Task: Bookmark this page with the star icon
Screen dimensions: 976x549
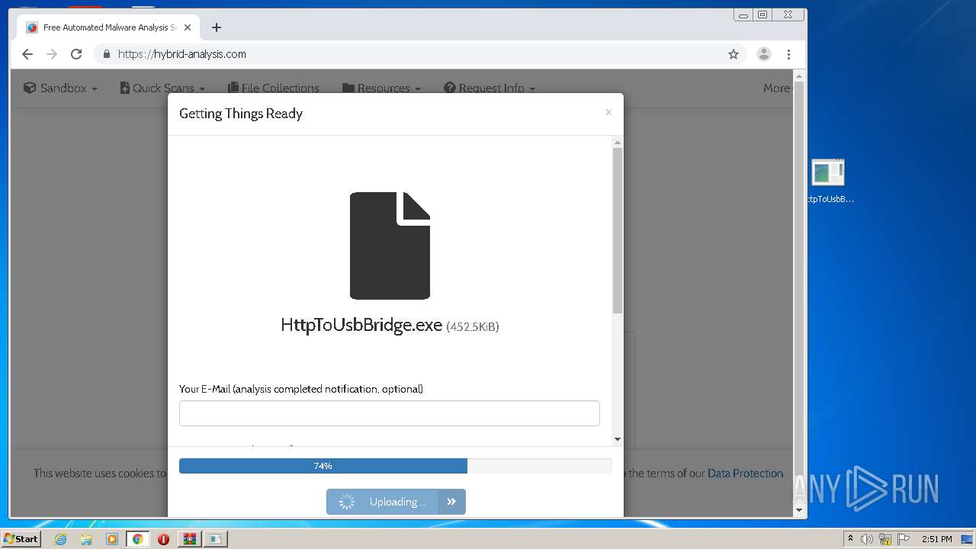Action: pos(734,54)
